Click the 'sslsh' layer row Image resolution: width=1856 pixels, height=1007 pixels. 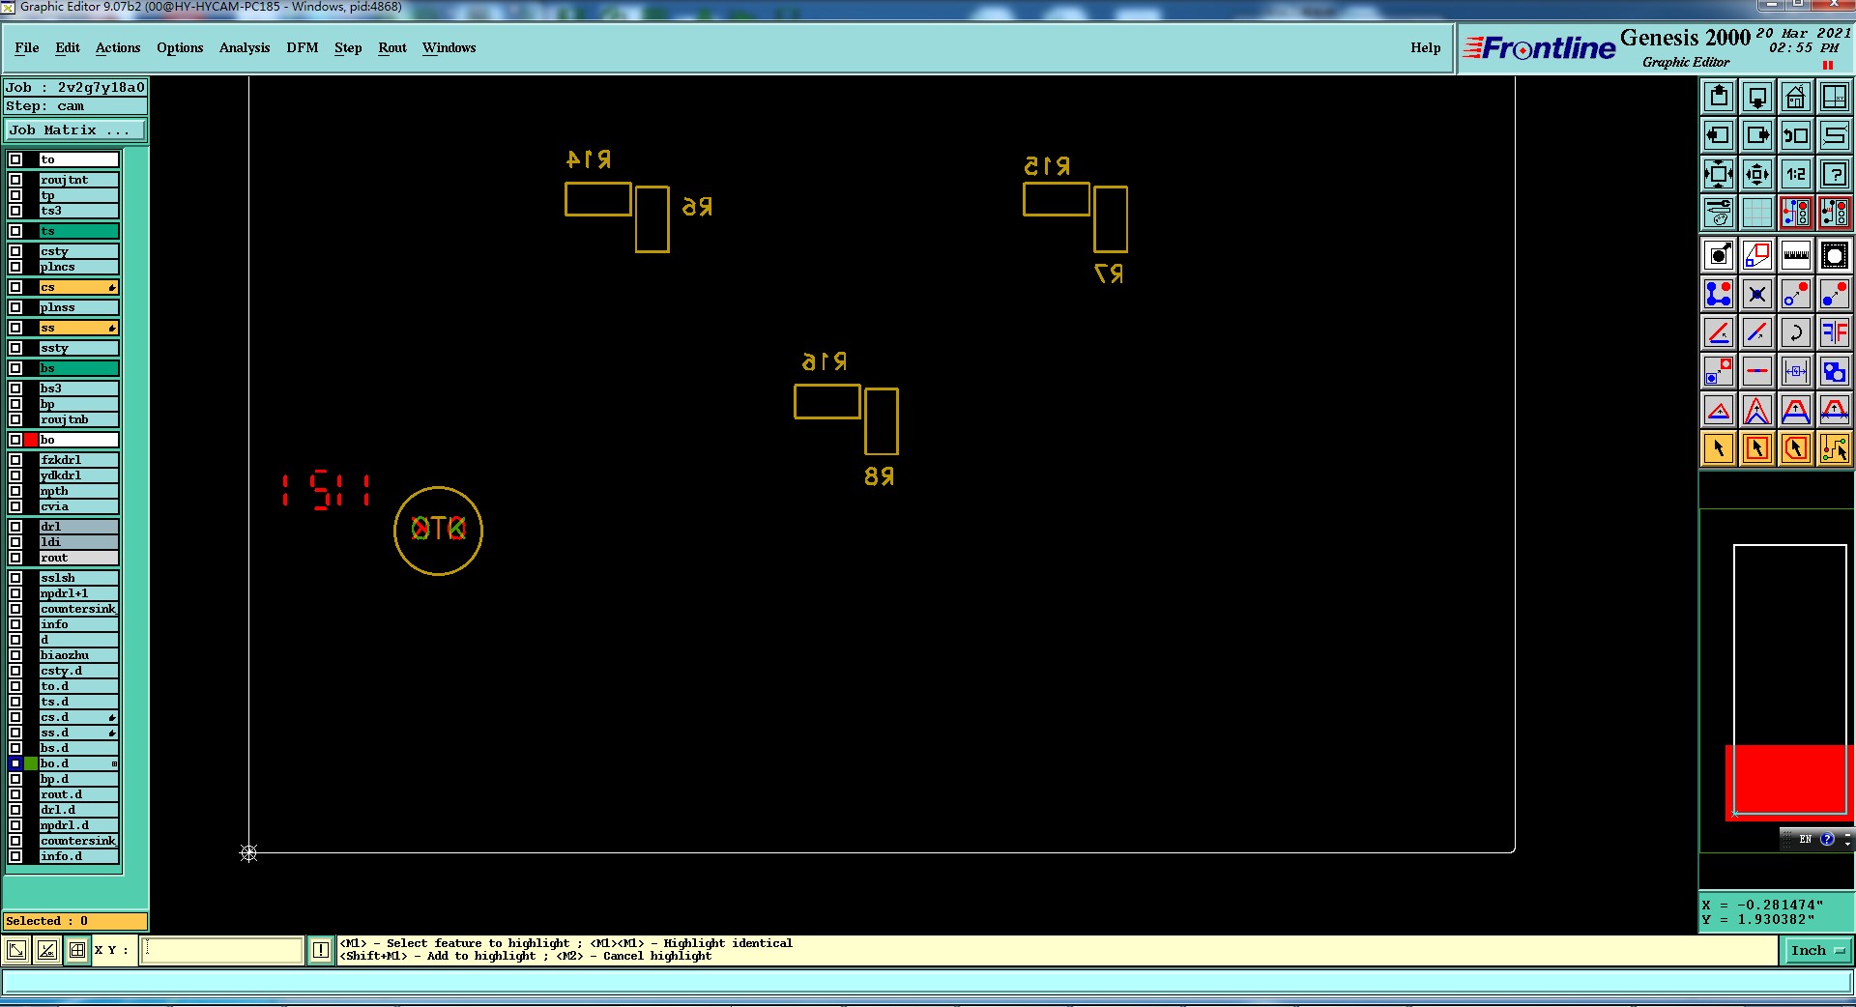(x=78, y=578)
